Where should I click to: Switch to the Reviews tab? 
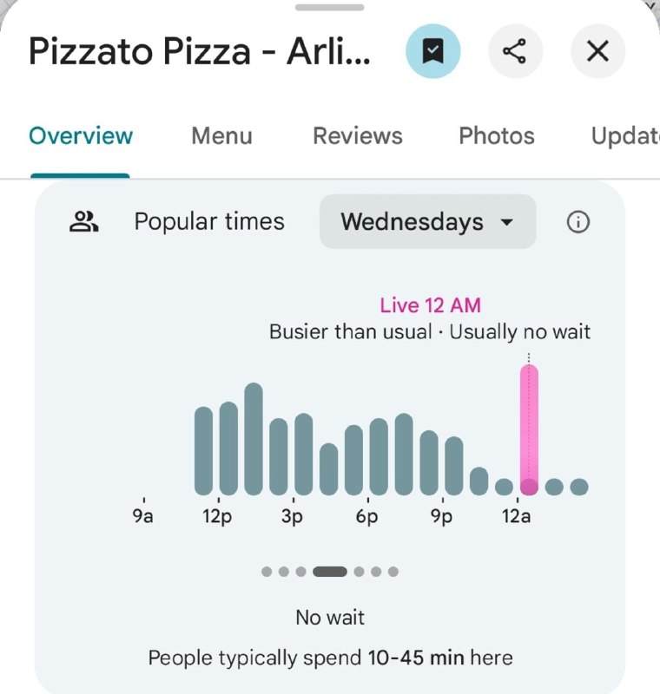[x=358, y=135]
